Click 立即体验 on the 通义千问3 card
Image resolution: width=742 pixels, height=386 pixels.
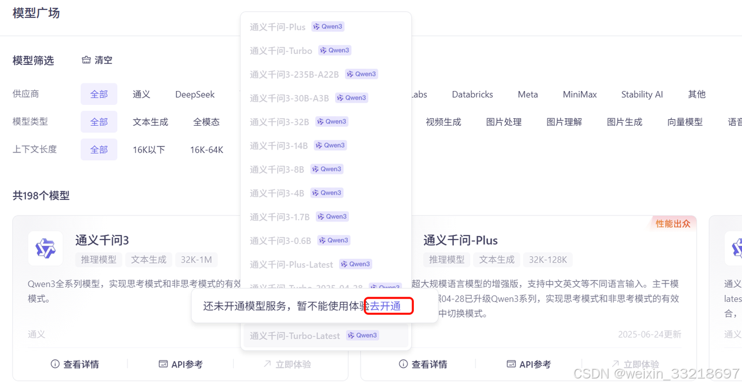click(287, 364)
